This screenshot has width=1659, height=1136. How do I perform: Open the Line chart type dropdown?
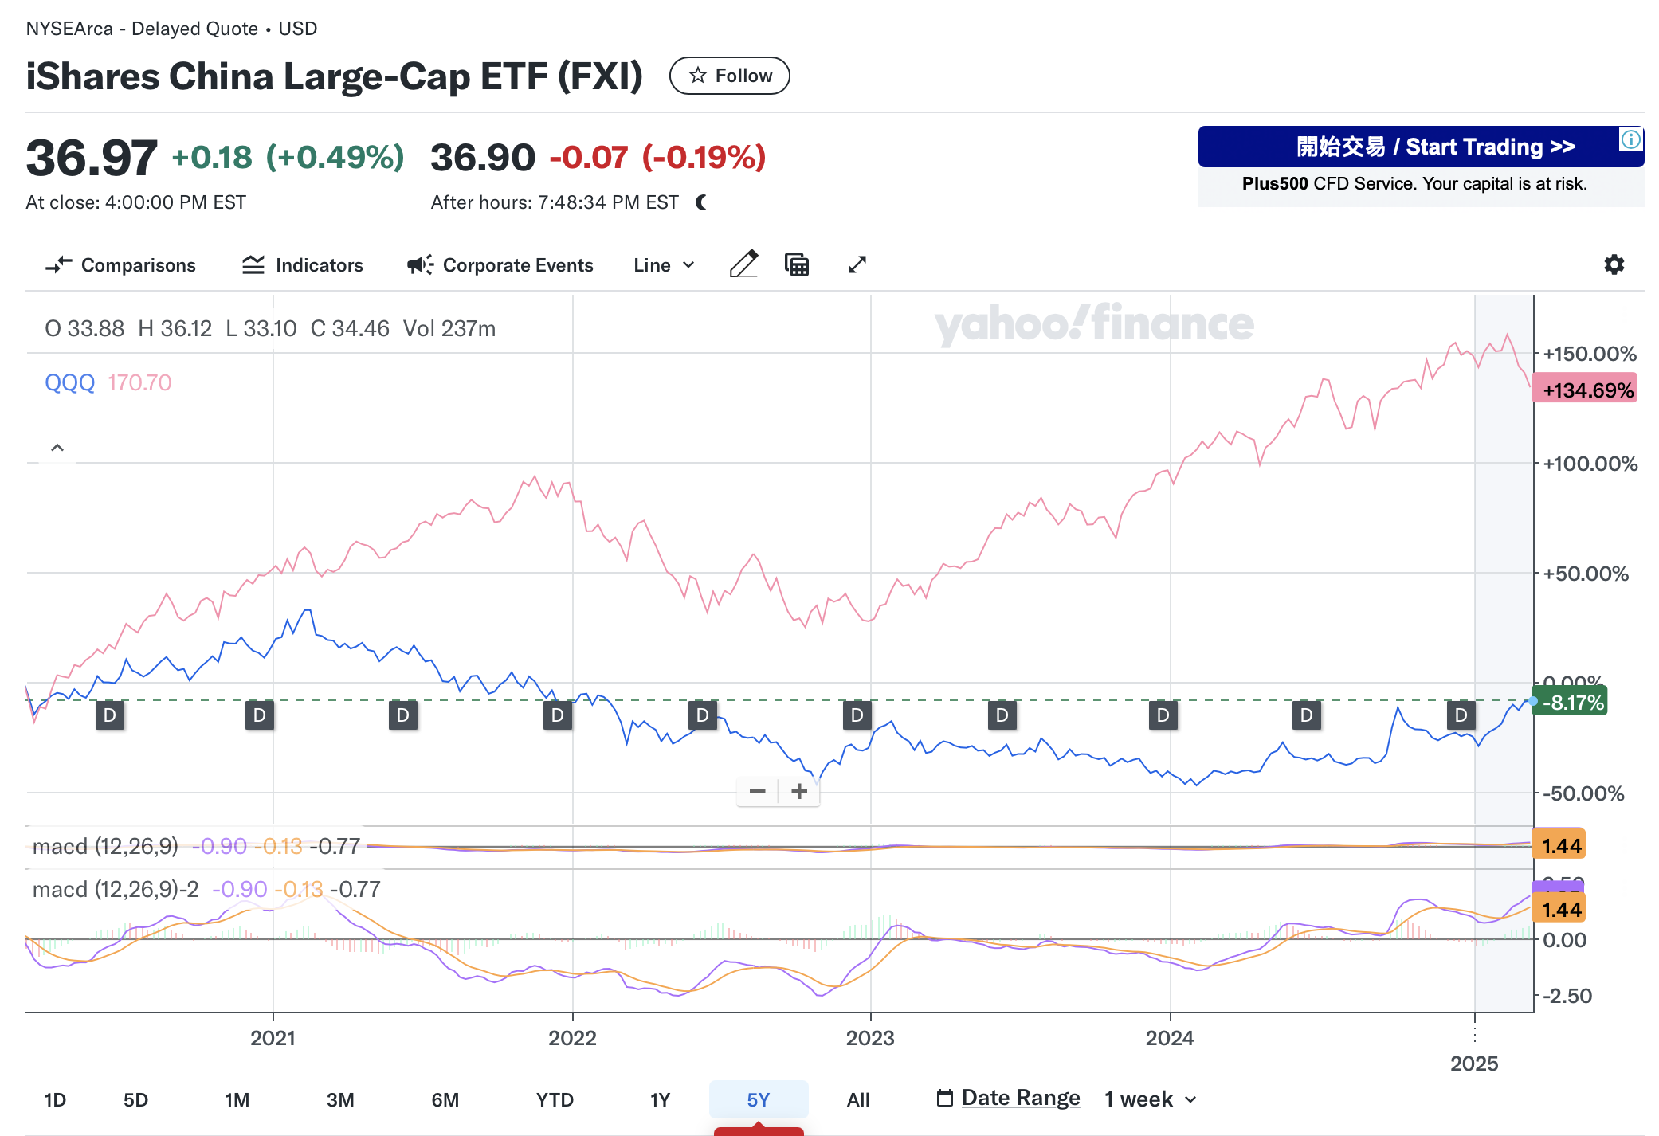(x=664, y=265)
